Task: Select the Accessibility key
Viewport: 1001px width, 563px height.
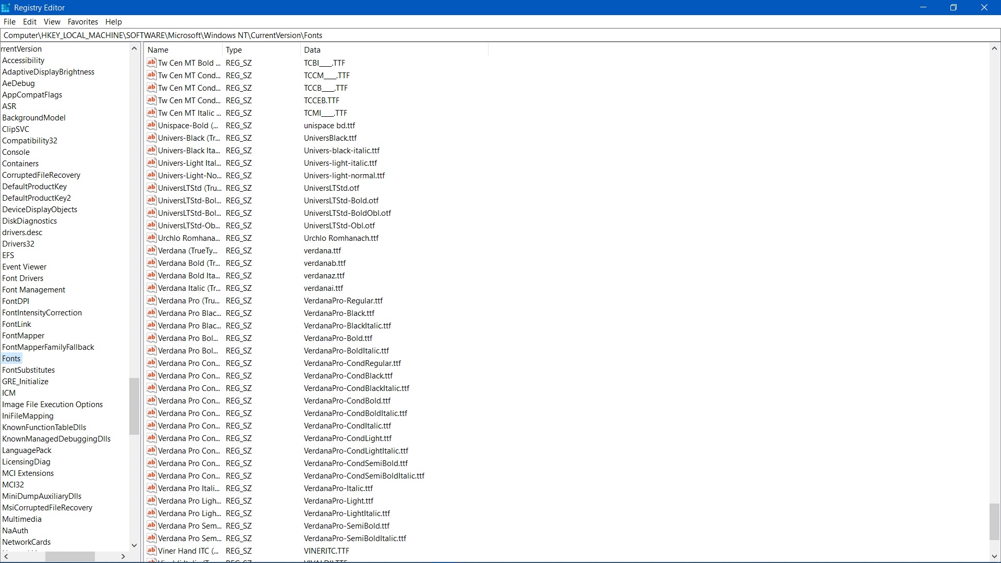Action: [x=23, y=60]
